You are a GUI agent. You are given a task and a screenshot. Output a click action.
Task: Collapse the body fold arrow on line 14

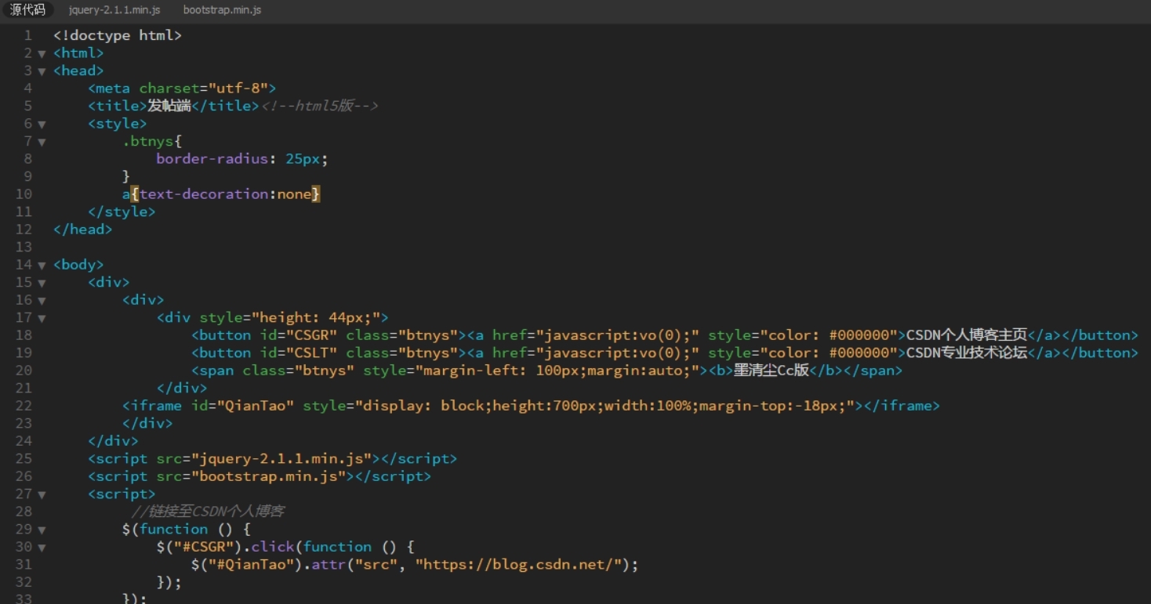(x=42, y=265)
